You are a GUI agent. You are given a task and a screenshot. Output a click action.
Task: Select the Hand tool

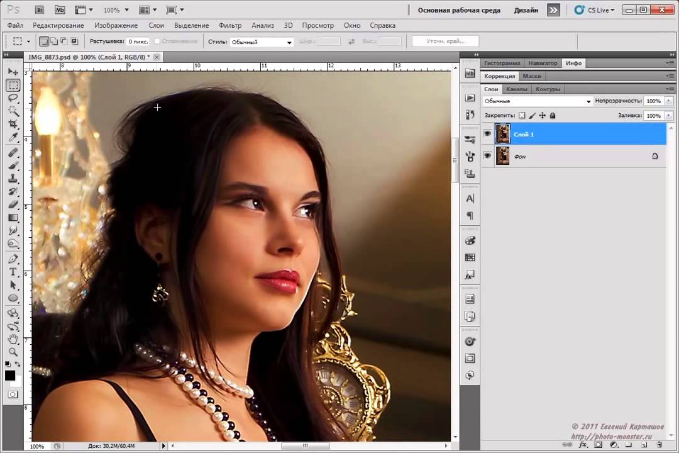pyautogui.click(x=13, y=339)
